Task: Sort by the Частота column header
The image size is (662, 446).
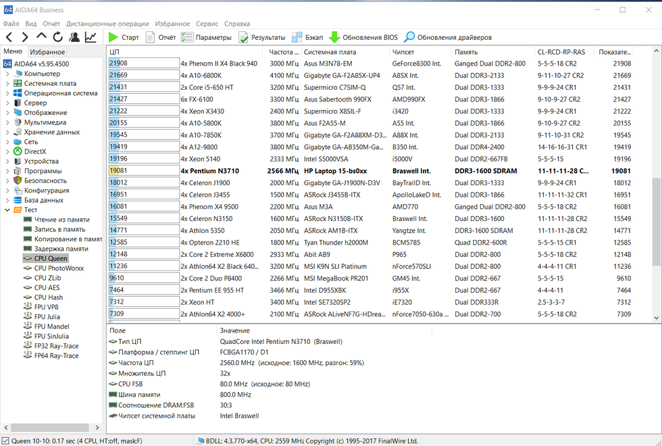Action: (x=284, y=52)
